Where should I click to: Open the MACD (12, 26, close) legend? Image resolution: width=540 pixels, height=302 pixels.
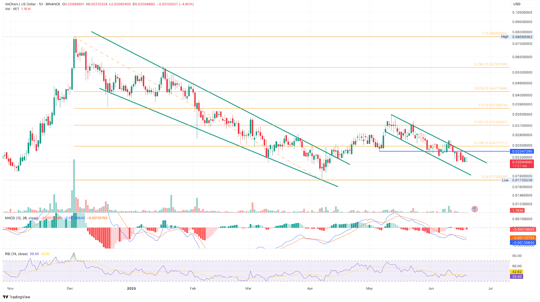pos(22,218)
